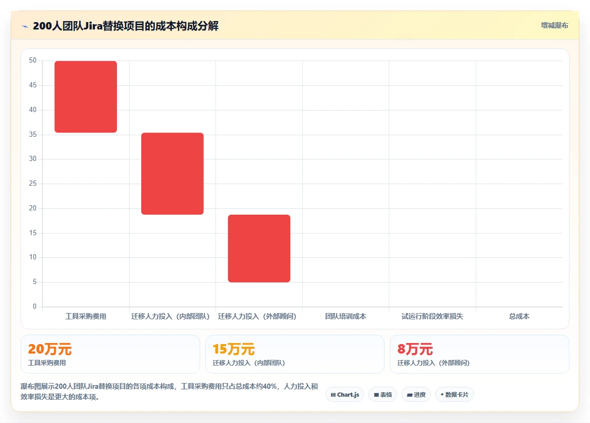Image resolution: width=590 pixels, height=423 pixels.
Task: Click the red 迁移人力投入（外部顾问） bar
Action: pyautogui.click(x=259, y=248)
